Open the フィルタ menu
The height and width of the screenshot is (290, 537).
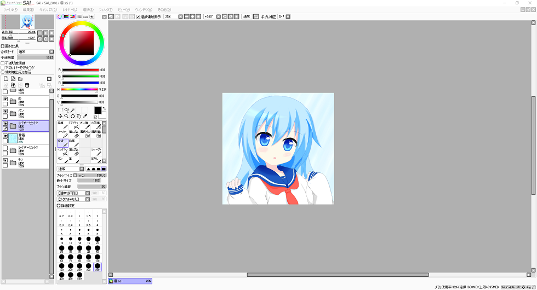pos(105,10)
